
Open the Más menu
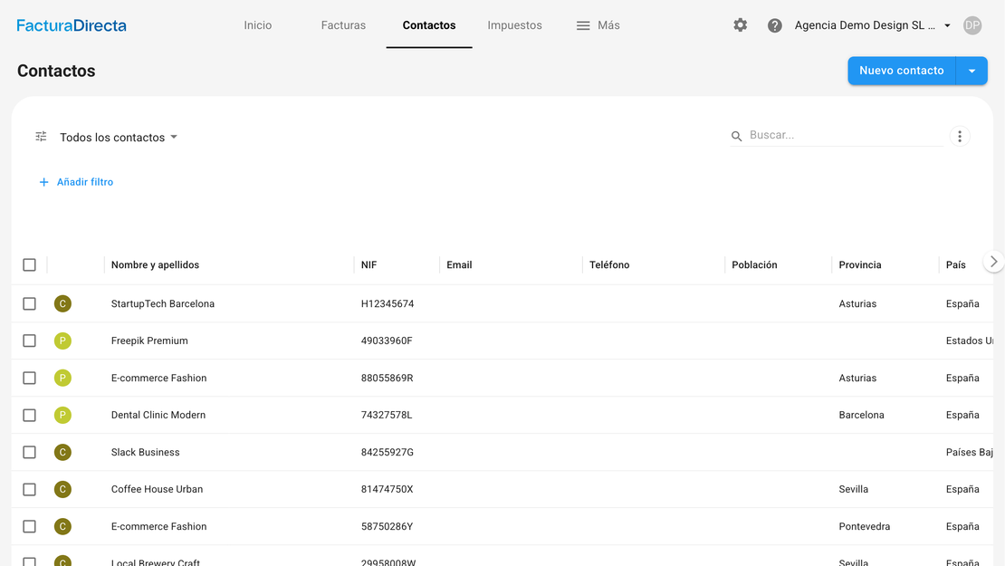598,25
